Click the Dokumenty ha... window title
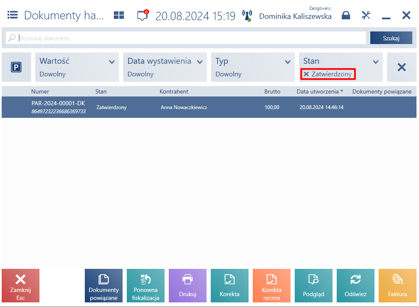The image size is (419, 307). [x=63, y=15]
